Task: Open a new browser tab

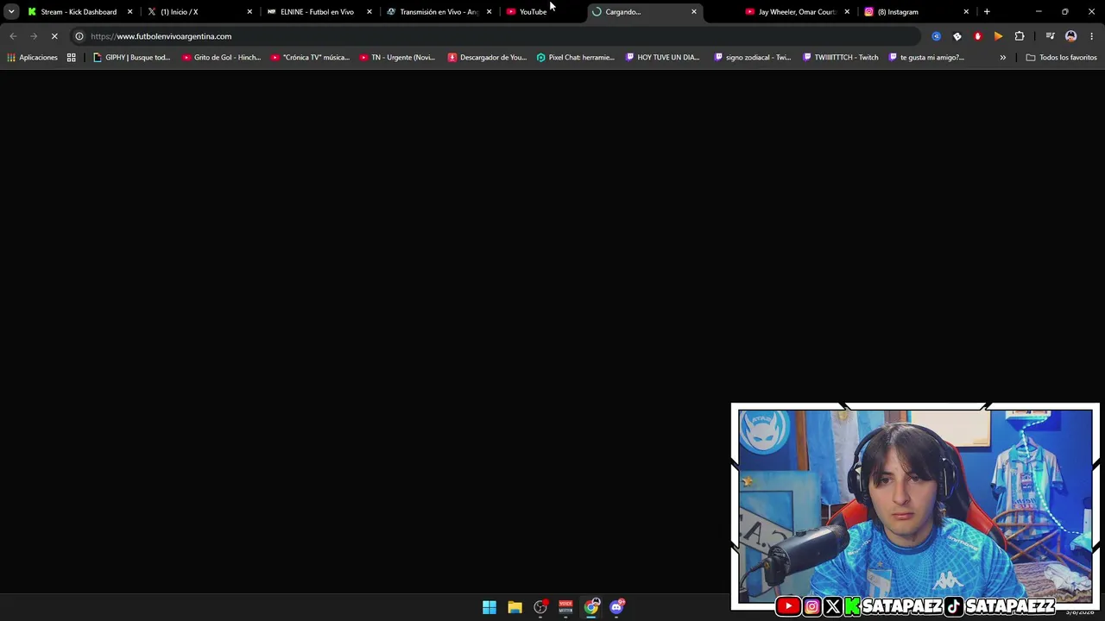Action: 987,12
